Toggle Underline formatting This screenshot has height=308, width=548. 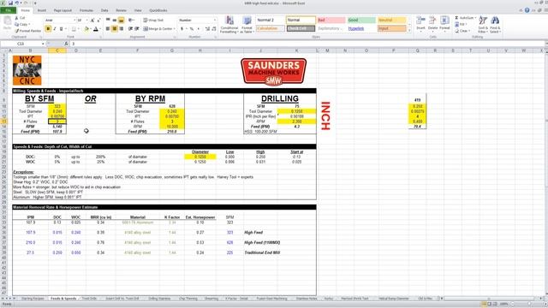(61, 29)
